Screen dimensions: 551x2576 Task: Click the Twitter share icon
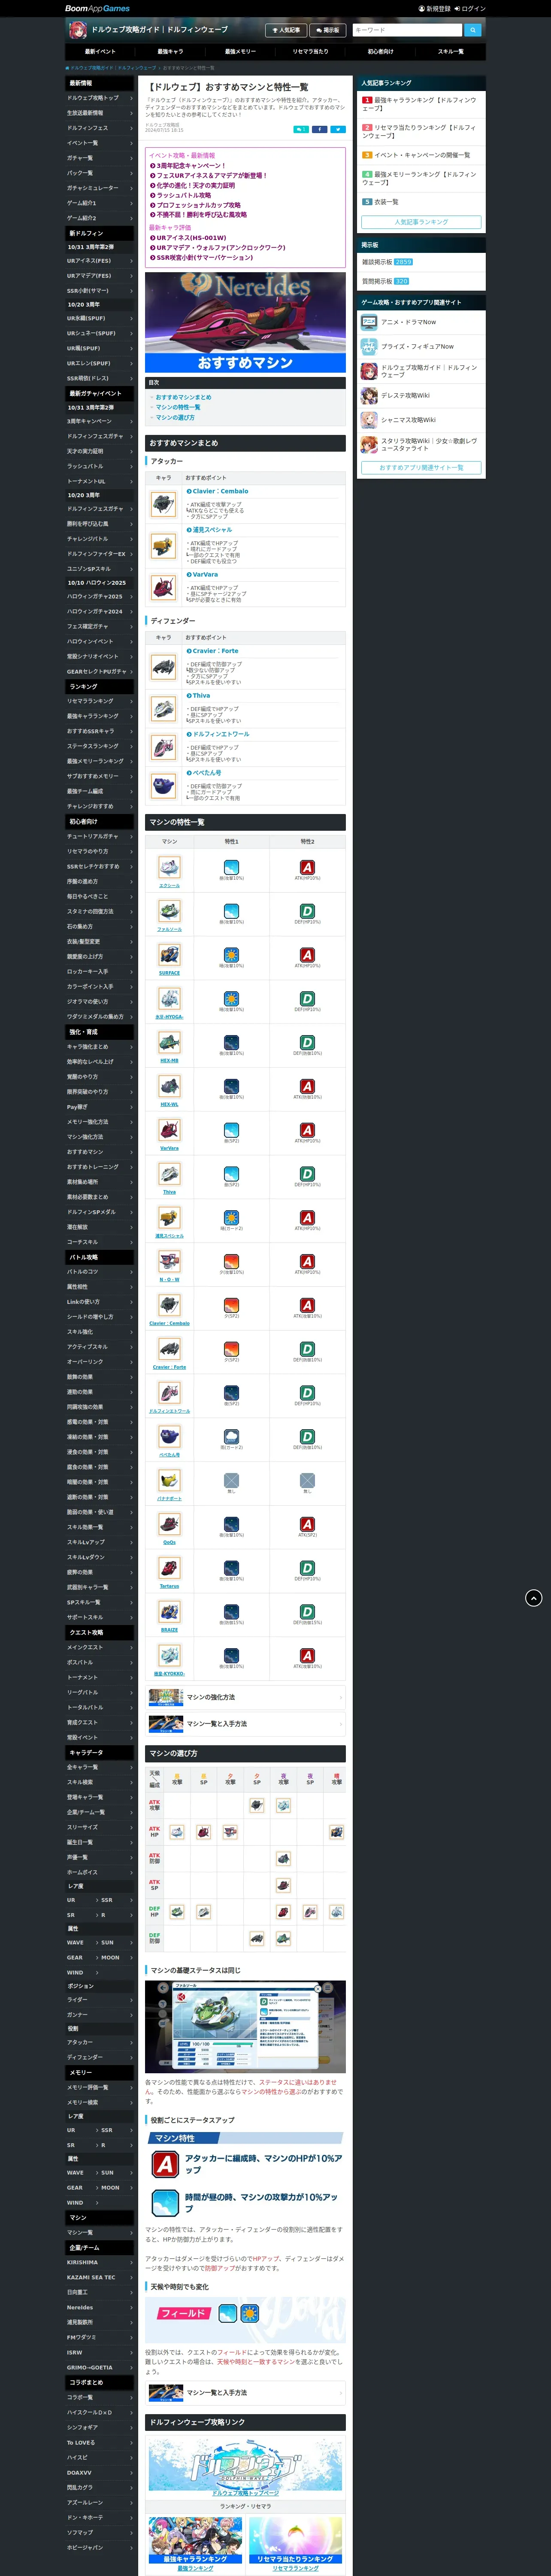click(338, 129)
